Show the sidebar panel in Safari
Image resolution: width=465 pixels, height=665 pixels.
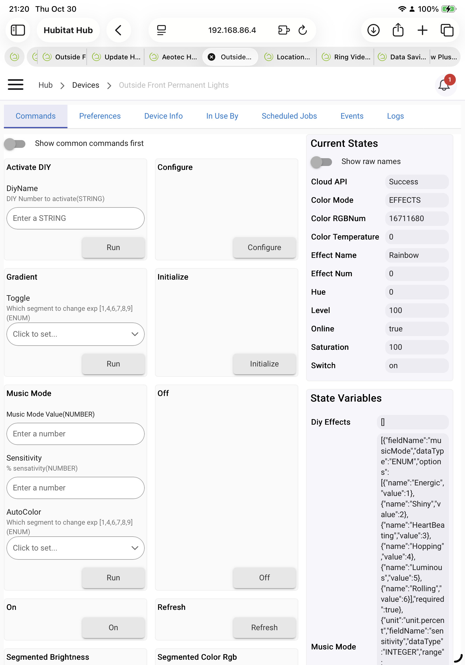coord(18,30)
